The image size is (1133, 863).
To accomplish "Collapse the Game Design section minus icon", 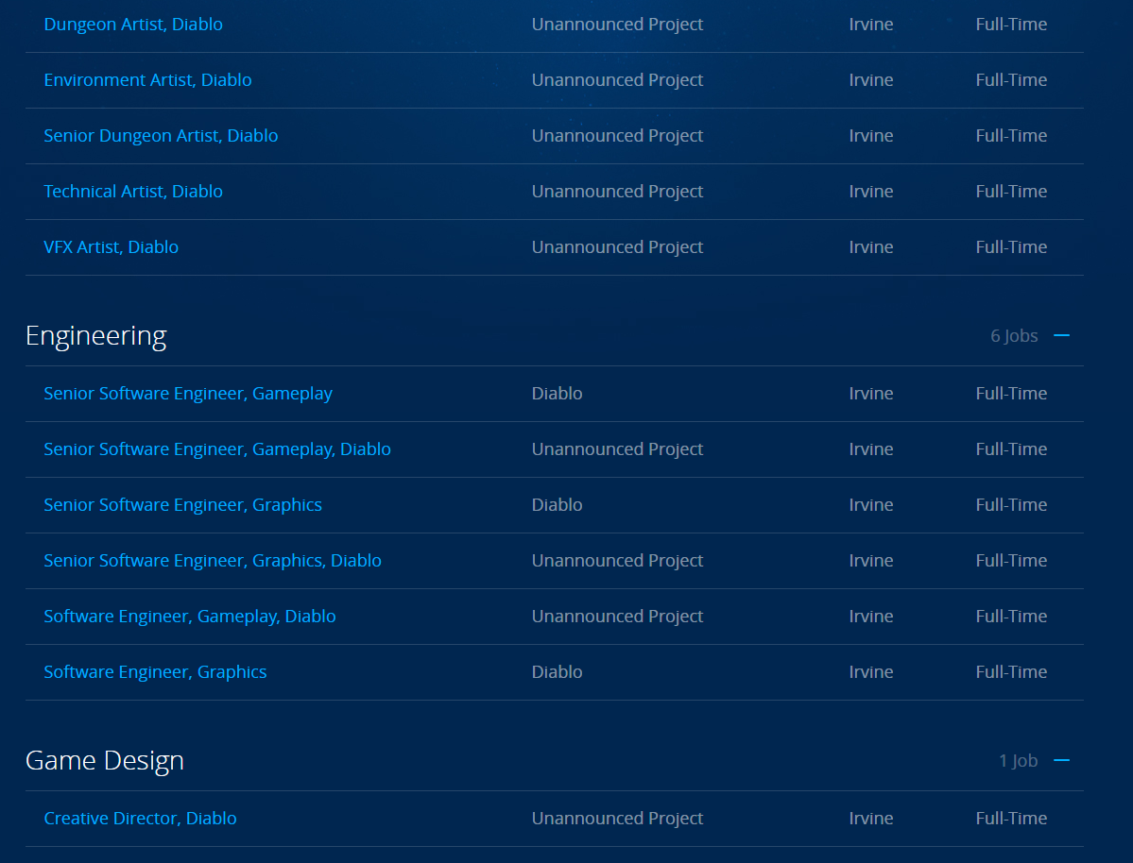I will 1061,760.
